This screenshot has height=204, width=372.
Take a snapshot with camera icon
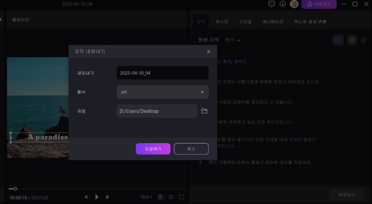[x=160, y=197]
